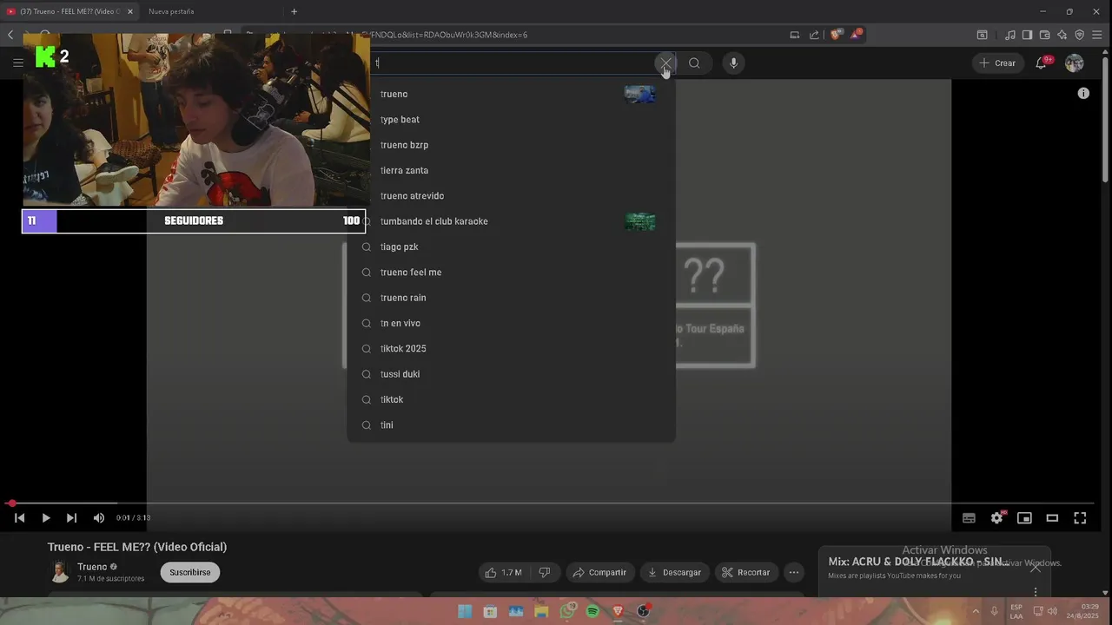This screenshot has width=1112, height=625.
Task: Choose the 'tiago pzk' suggestion
Action: (x=511, y=247)
